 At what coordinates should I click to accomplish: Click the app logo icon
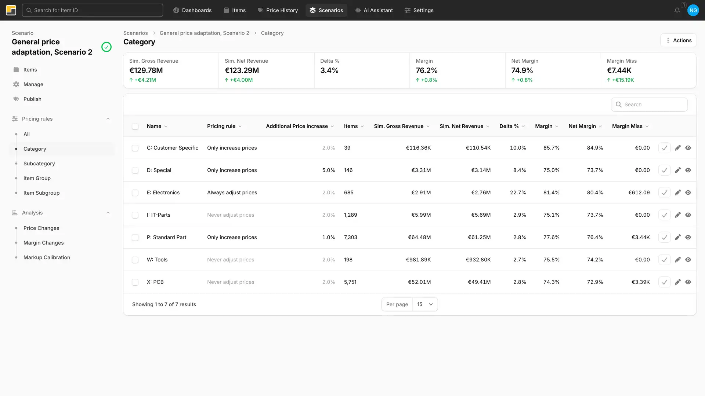(x=11, y=10)
